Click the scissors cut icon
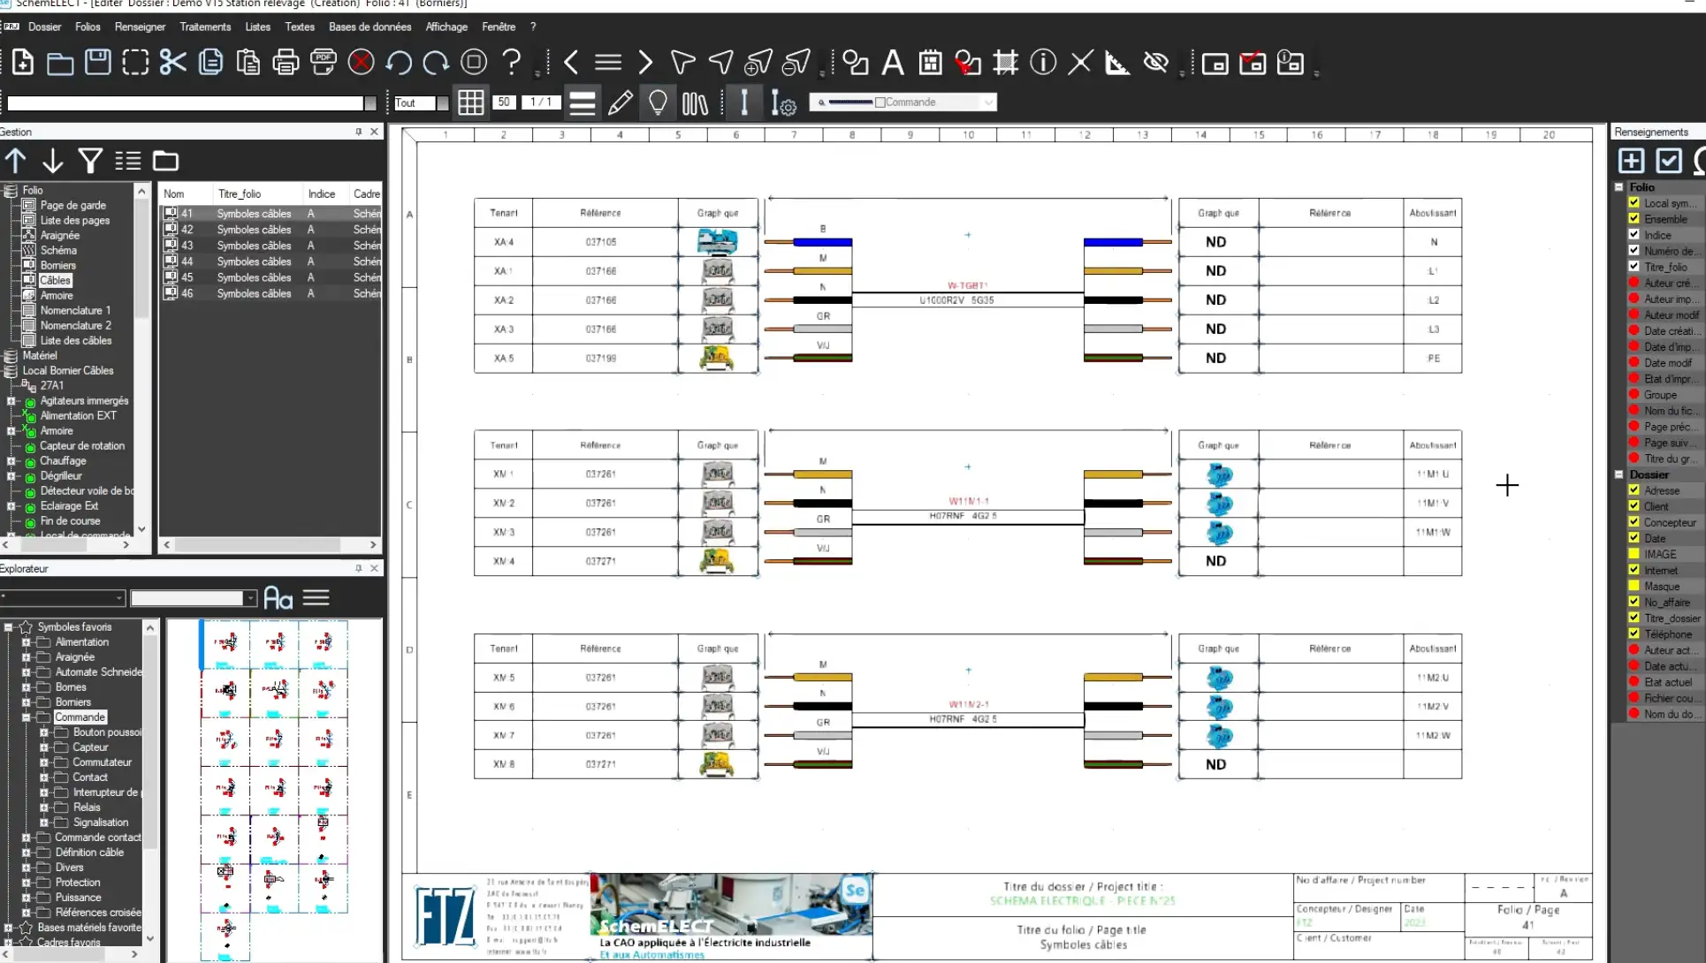 point(173,63)
